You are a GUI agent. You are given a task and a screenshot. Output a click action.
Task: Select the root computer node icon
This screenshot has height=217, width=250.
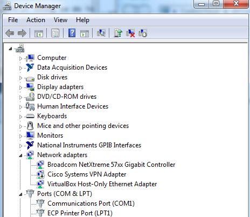(20, 48)
